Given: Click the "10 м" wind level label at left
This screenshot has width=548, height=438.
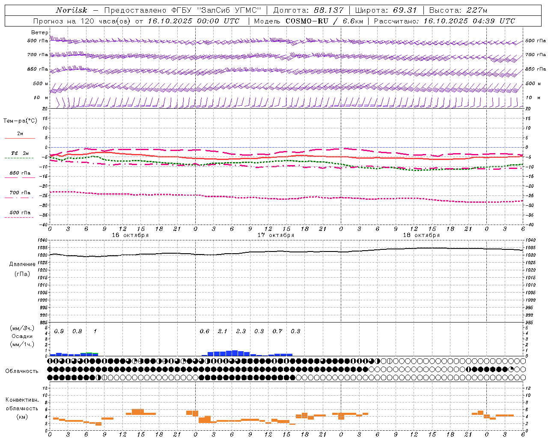Looking at the screenshot, I should (40, 98).
